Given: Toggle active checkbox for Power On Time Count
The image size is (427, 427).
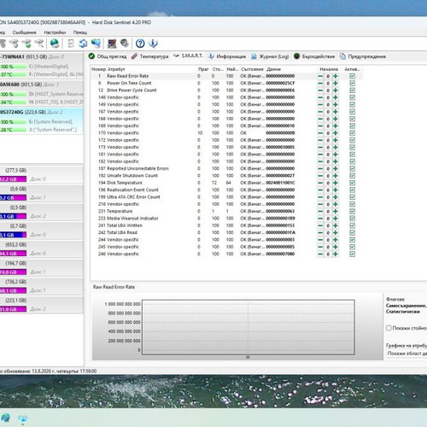Looking at the screenshot, I should (x=352, y=83).
